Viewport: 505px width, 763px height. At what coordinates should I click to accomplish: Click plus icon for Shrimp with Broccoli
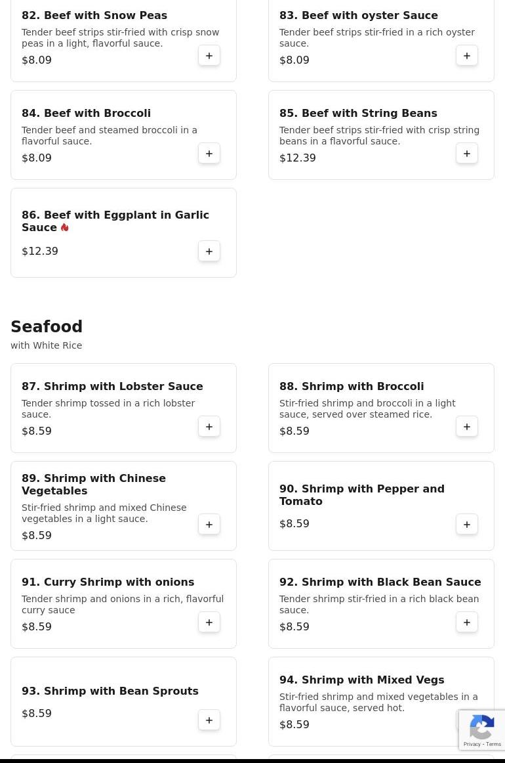coord(467,427)
